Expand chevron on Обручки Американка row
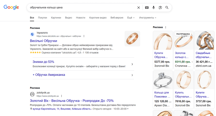This screenshot has width=216, height=116. point(132,75)
